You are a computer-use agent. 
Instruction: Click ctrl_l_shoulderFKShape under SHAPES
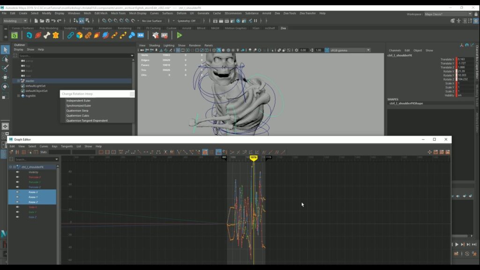pyautogui.click(x=406, y=104)
